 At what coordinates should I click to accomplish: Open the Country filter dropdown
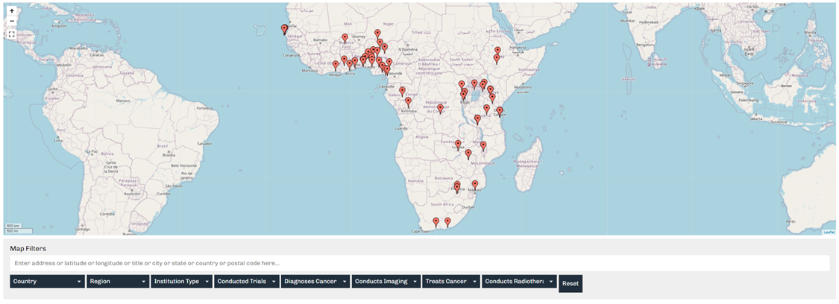pyautogui.click(x=47, y=282)
